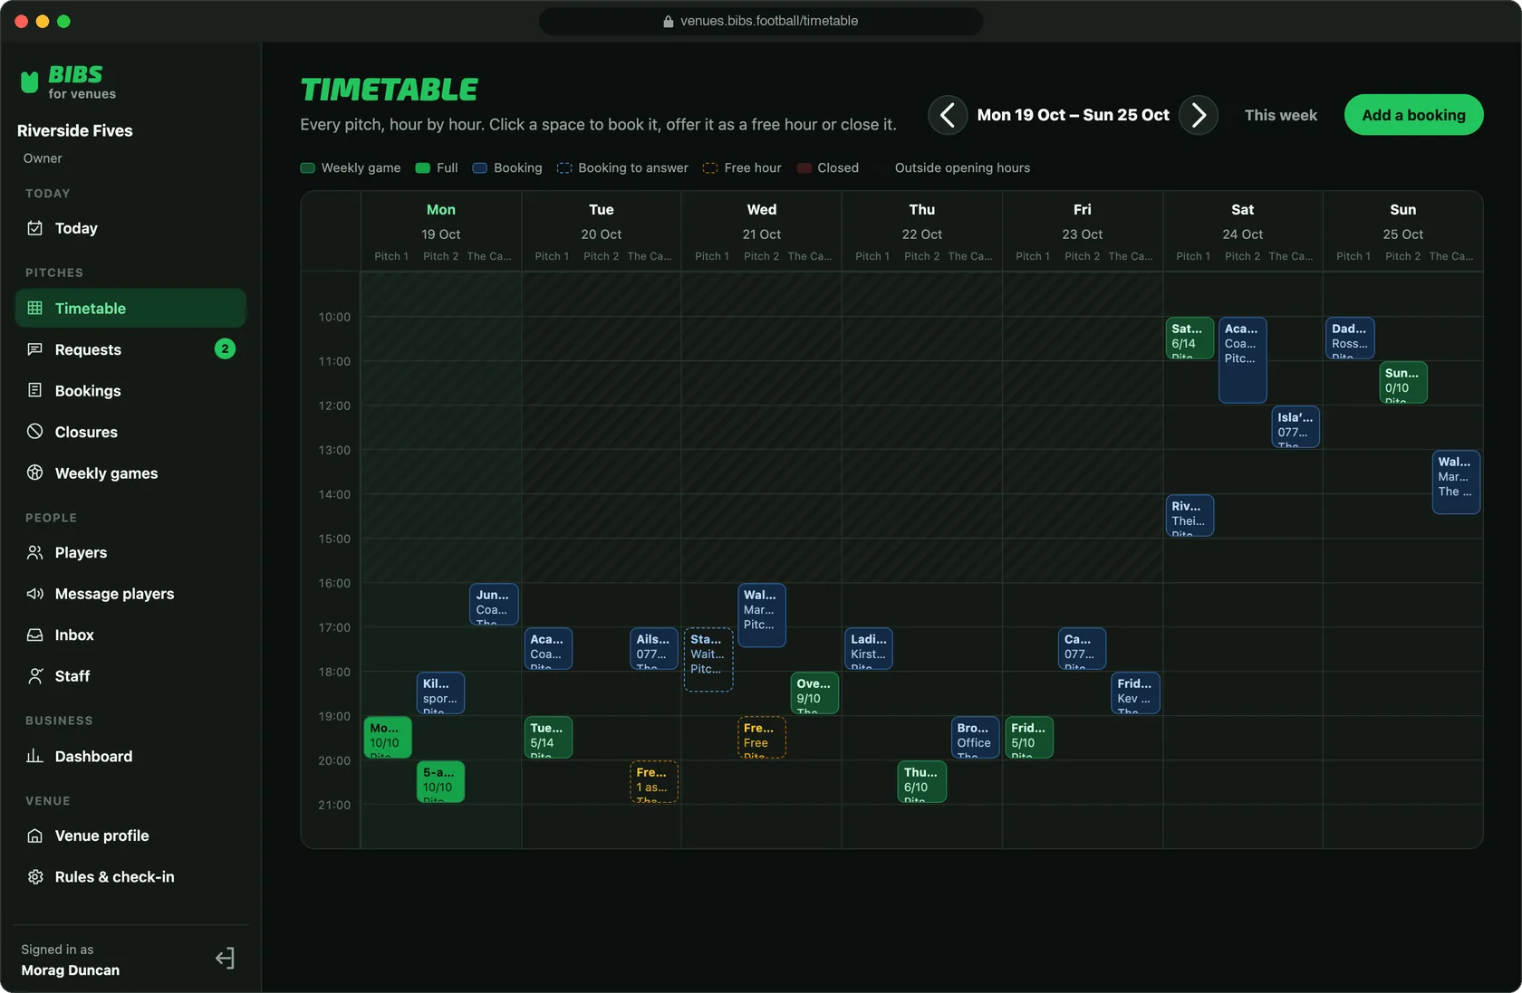The height and width of the screenshot is (993, 1522).
Task: Open Wednesday free hour at 19:00
Action: (x=762, y=738)
